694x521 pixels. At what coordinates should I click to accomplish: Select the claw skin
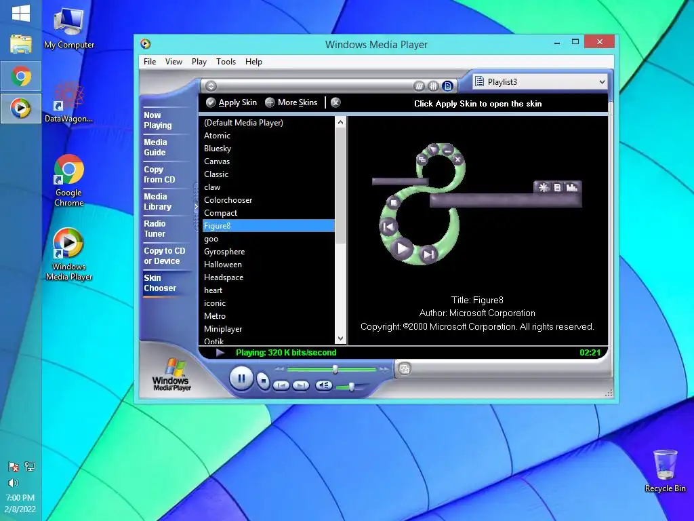point(268,187)
